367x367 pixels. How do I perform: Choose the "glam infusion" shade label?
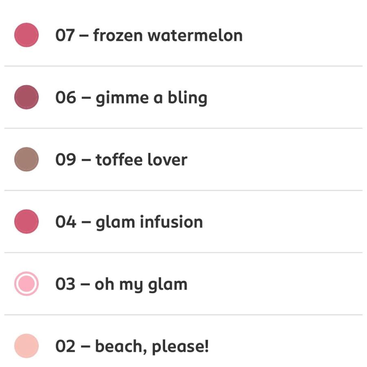click(x=149, y=222)
